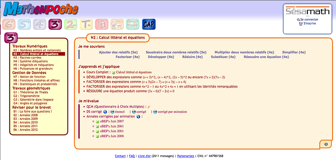Open Factoriser (4e) reminder

[128, 57]
